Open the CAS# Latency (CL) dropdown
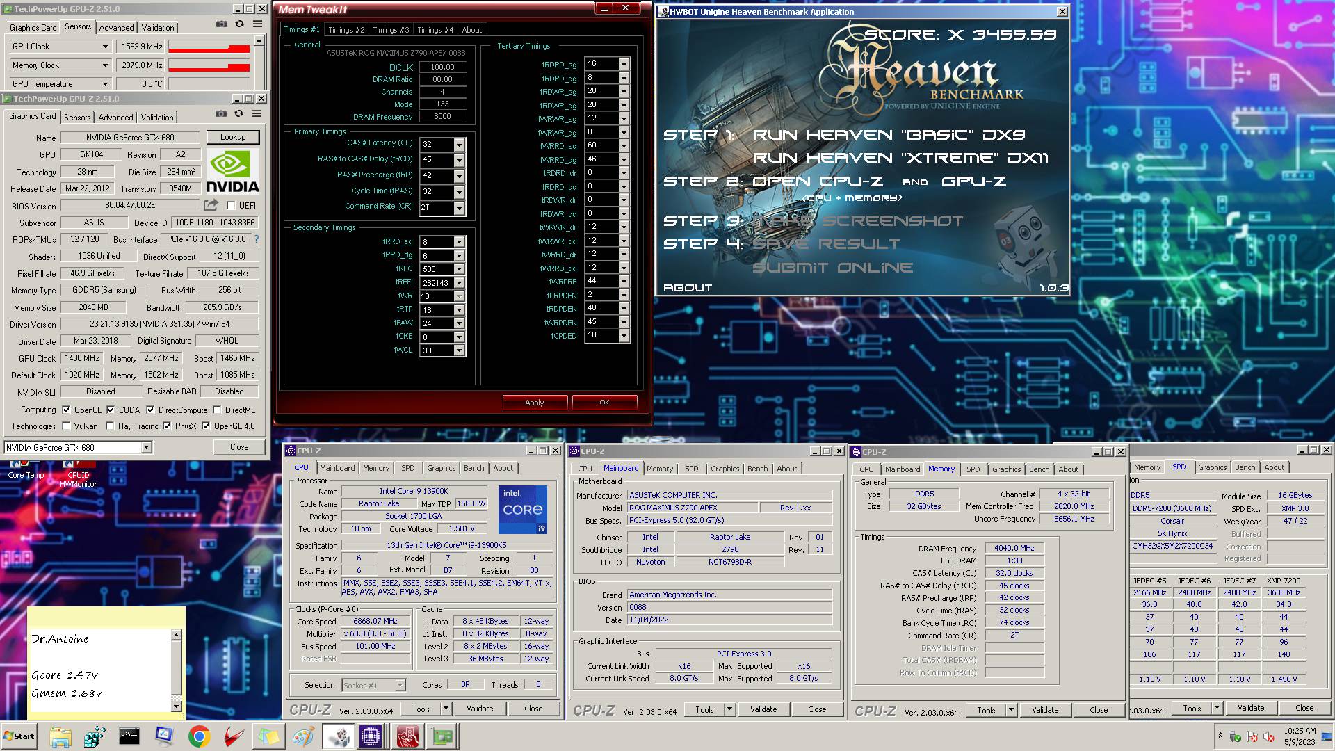 coord(459,144)
